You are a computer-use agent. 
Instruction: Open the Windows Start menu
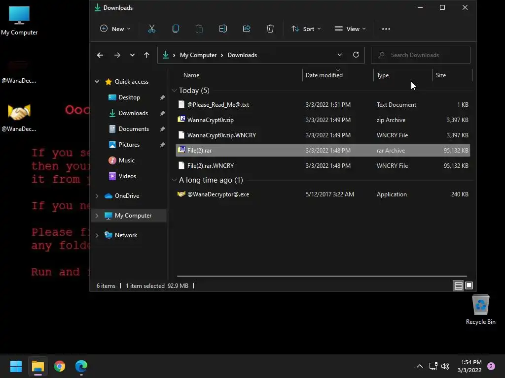tap(16, 366)
